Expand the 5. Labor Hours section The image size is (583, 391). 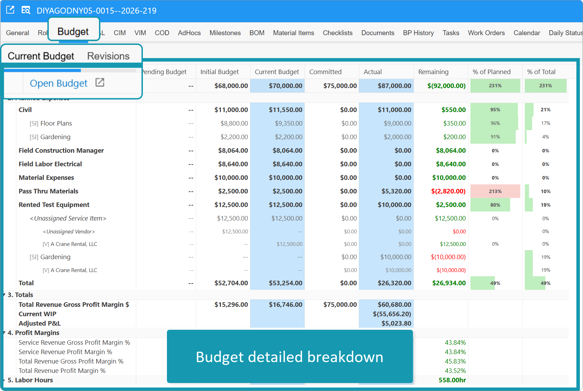[4, 380]
